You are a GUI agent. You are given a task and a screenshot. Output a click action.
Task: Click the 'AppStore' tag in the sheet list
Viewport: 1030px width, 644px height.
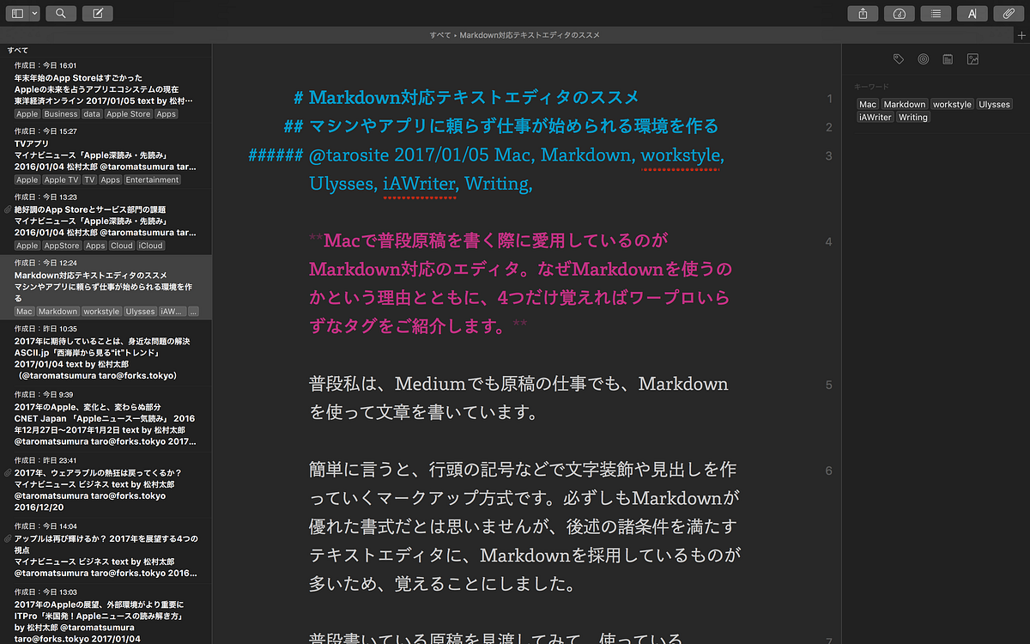tap(62, 246)
